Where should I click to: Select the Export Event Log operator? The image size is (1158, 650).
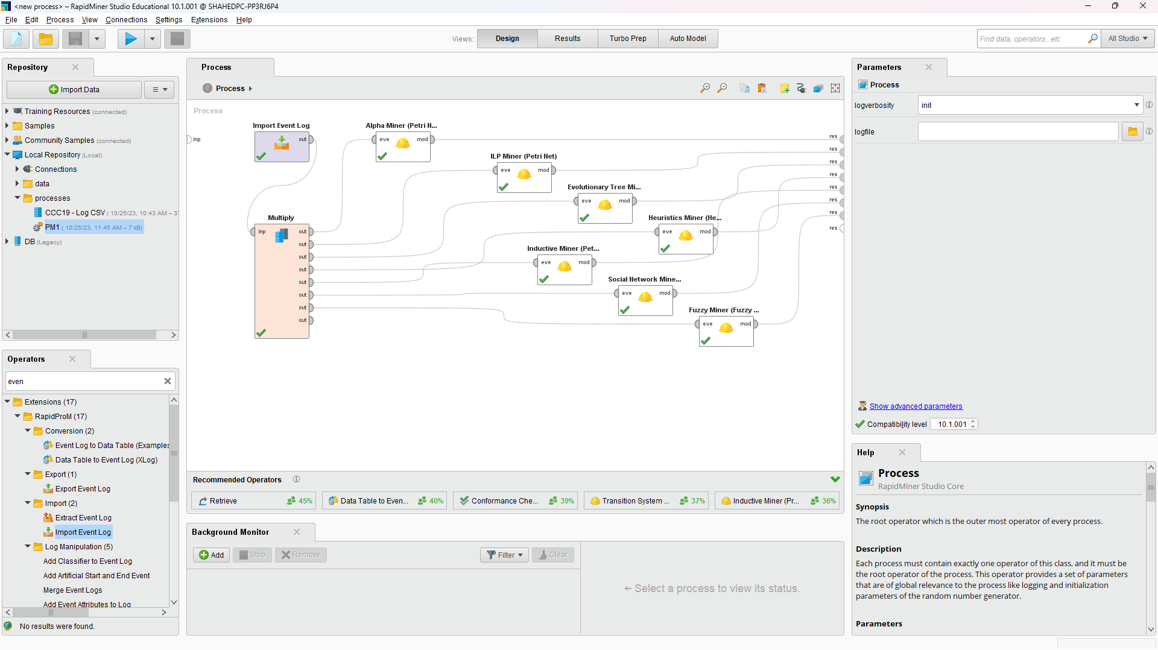coord(83,489)
